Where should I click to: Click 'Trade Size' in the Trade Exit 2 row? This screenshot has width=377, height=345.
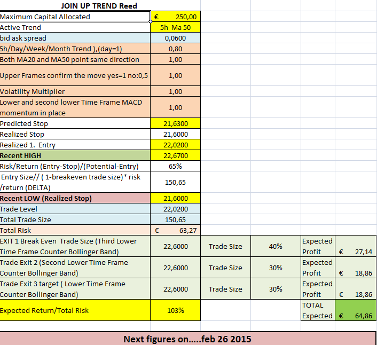point(225,268)
